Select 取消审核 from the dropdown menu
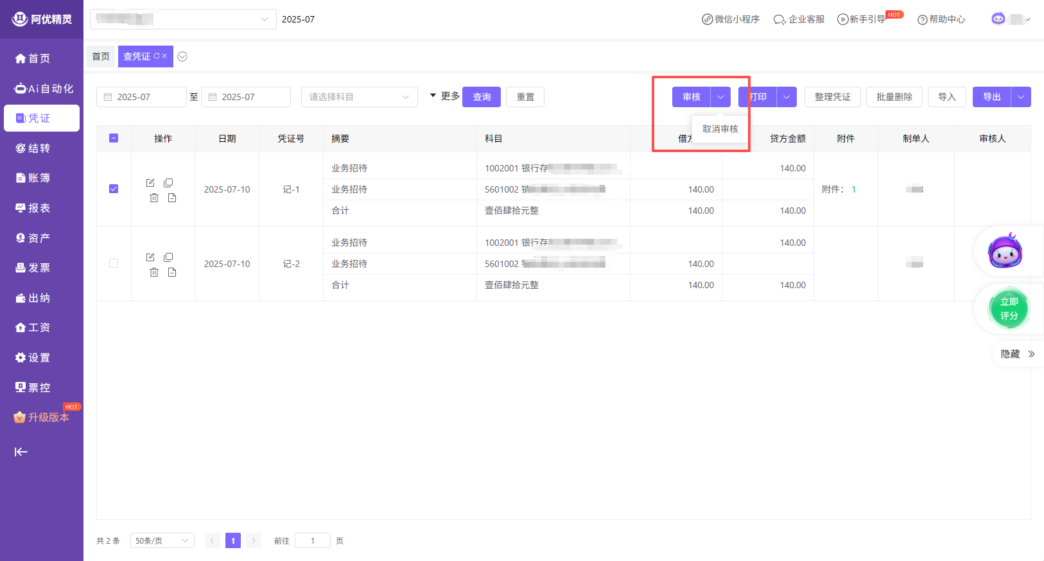This screenshot has width=1044, height=561. click(720, 129)
